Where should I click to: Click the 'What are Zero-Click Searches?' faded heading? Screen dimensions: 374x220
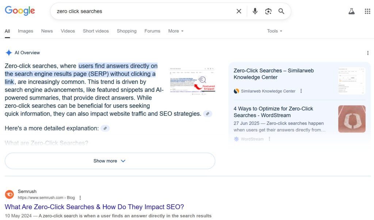(x=46, y=143)
